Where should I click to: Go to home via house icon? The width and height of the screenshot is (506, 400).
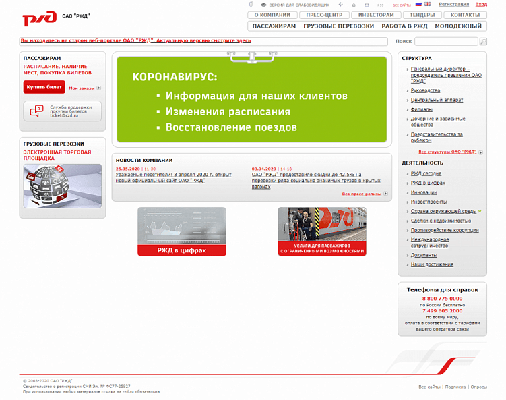(x=354, y=5)
